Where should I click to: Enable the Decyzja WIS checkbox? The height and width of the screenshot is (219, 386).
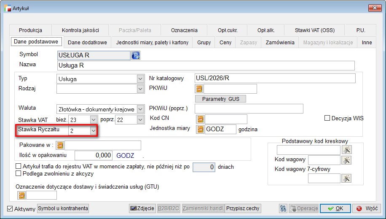pyautogui.click(x=327, y=118)
